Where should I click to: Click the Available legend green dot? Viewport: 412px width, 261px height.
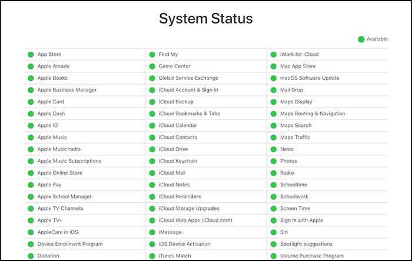[x=361, y=39]
